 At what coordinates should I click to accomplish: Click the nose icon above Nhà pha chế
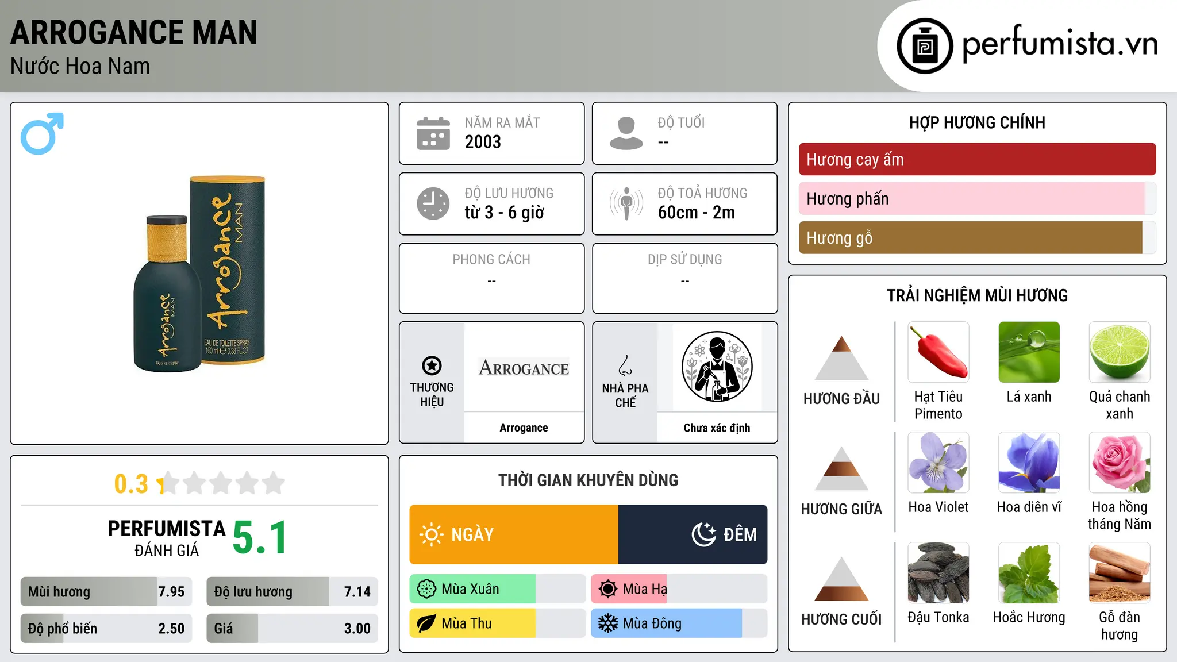pyautogui.click(x=625, y=365)
